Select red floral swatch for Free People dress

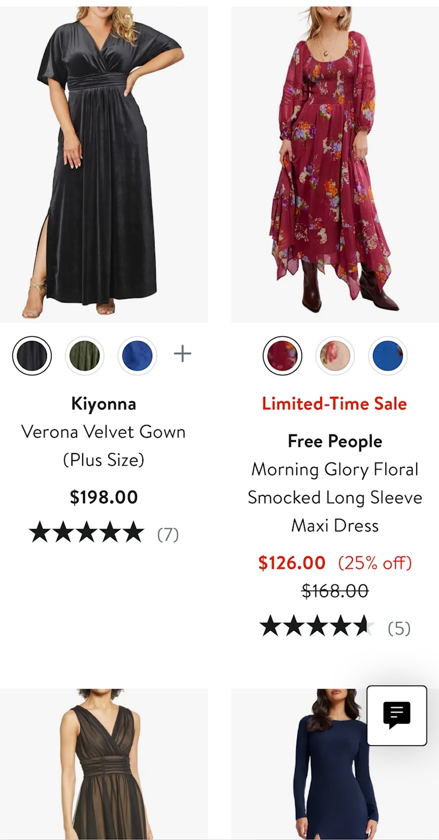coord(283,355)
